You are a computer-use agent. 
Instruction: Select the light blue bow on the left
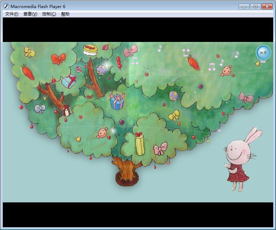pyautogui.click(x=40, y=109)
